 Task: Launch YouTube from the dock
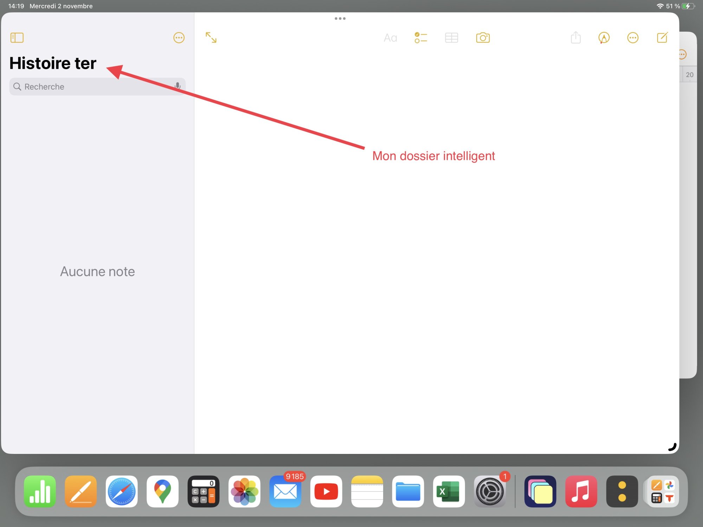coord(326,491)
